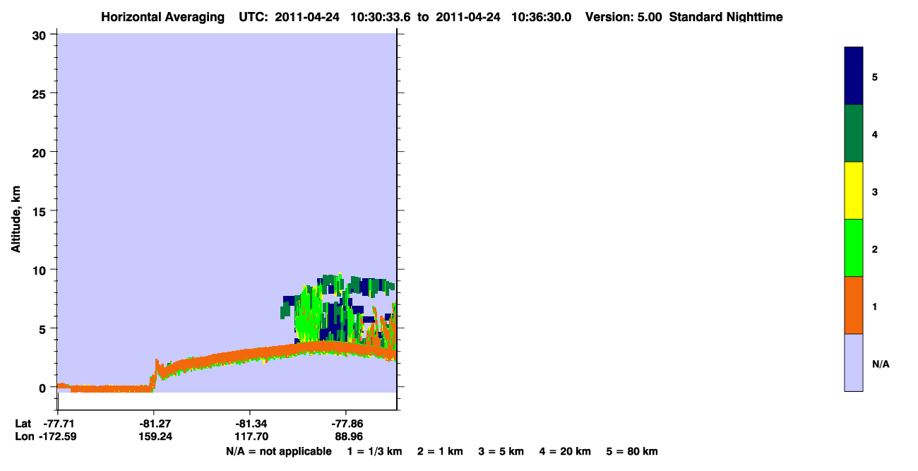The image size is (918, 471).
Task: Click the N/A label beside the colorbar
Action: click(881, 364)
